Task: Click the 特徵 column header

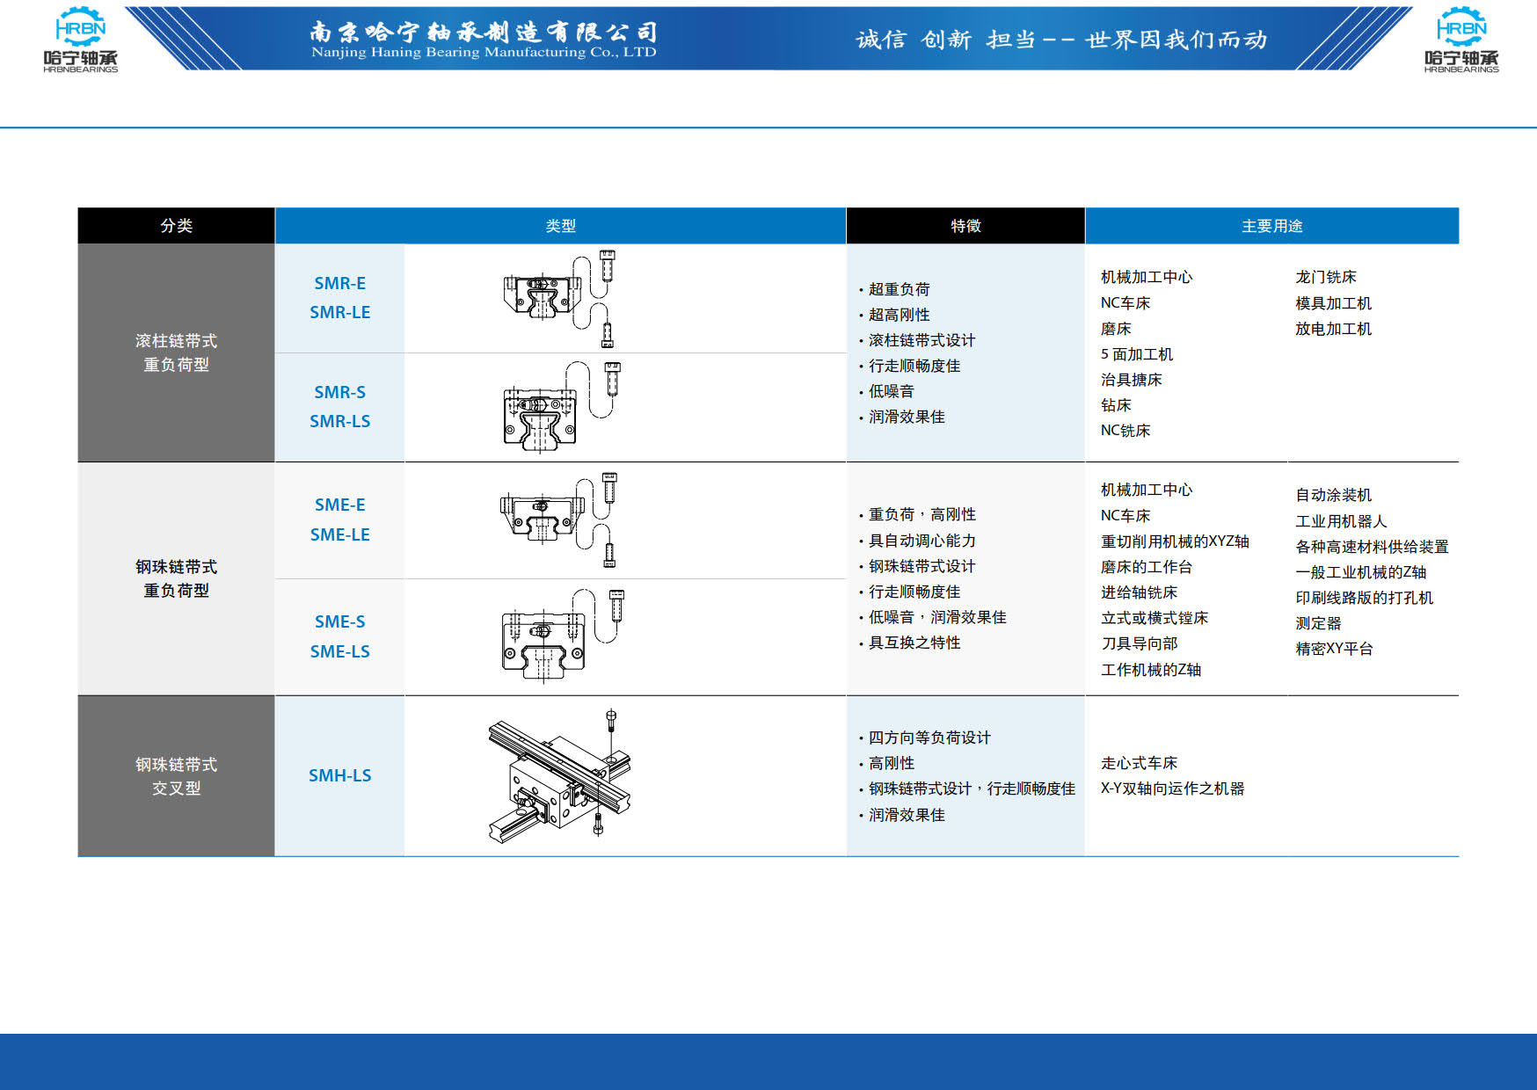Action: tap(965, 226)
